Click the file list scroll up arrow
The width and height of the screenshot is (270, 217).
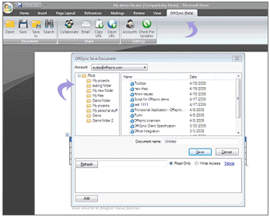coord(239,76)
